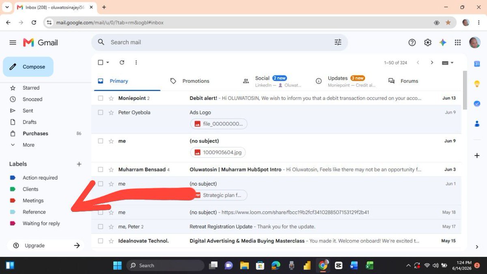The height and width of the screenshot is (274, 487).
Task: Switch to the Forums tab
Action: pos(409,81)
